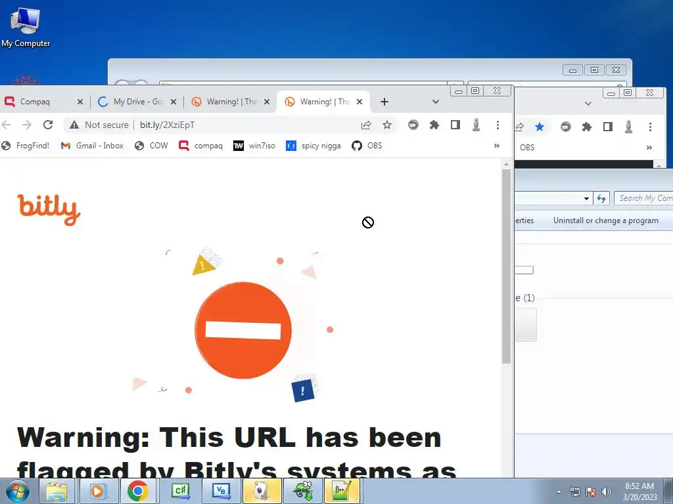The image size is (673, 504).
Task: Show hidden bookmarks in front Chrome window
Action: click(x=497, y=146)
